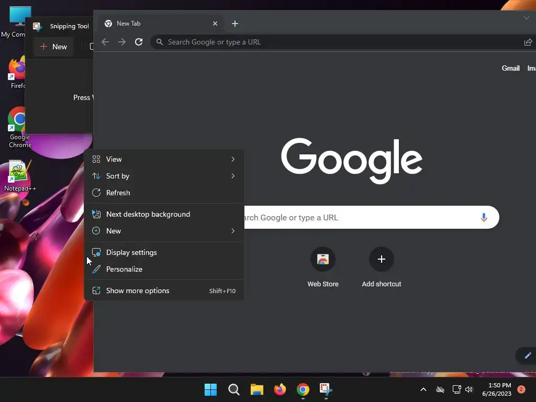Click the plus icon beside New in the context menu
This screenshot has width=536, height=402.
(96, 231)
